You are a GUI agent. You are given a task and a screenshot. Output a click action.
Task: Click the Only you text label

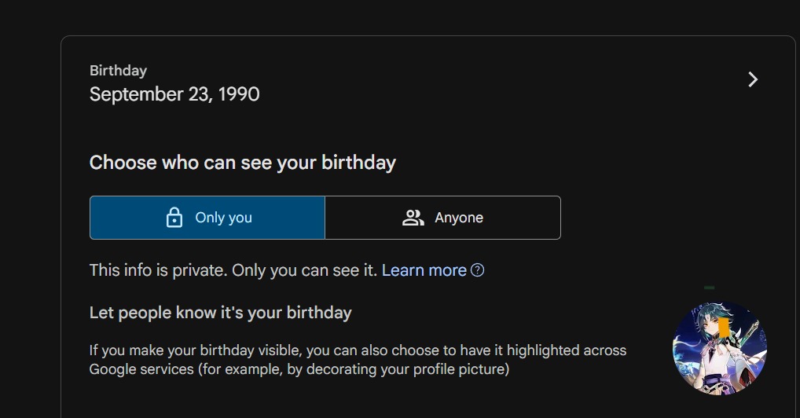pos(223,218)
